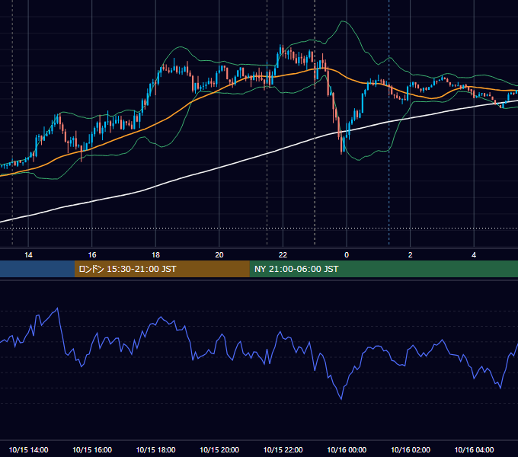Click the time axis label 4
Screen dimensions: 518x457
click(474, 255)
